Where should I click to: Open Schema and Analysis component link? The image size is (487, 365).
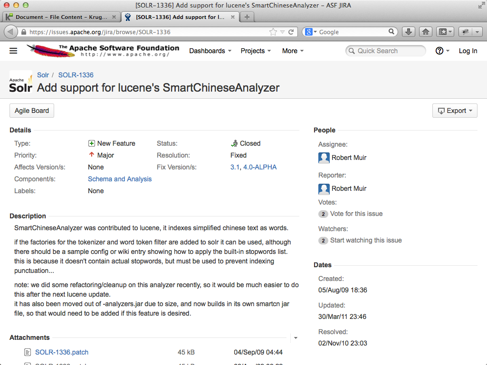(x=120, y=179)
